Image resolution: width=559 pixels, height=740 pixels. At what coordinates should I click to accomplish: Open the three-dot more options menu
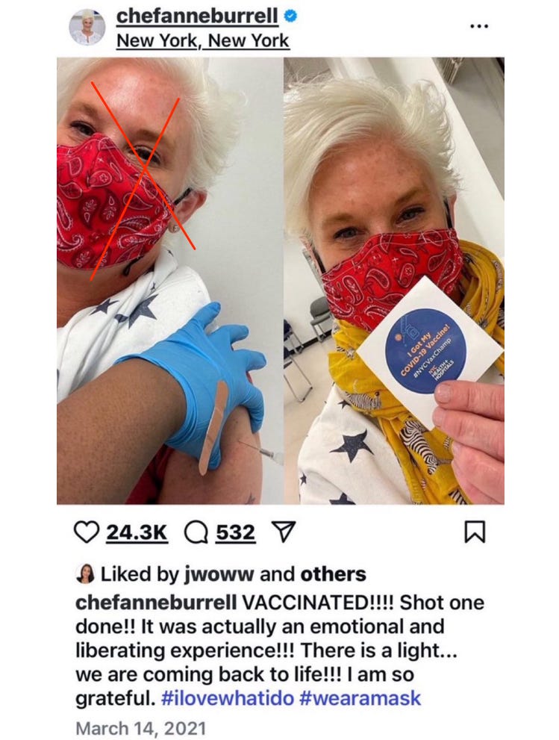[x=479, y=26]
